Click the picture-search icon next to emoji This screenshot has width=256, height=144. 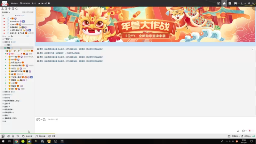[44, 119]
